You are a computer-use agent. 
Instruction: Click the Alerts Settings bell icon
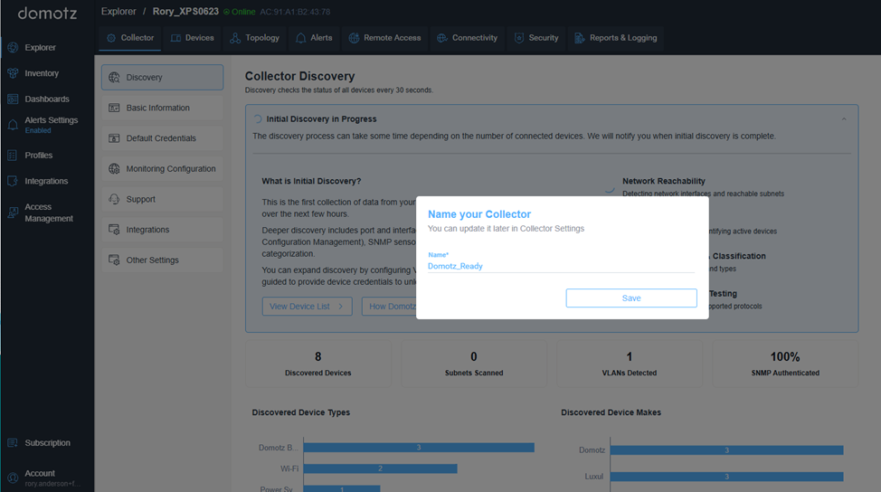(x=13, y=125)
